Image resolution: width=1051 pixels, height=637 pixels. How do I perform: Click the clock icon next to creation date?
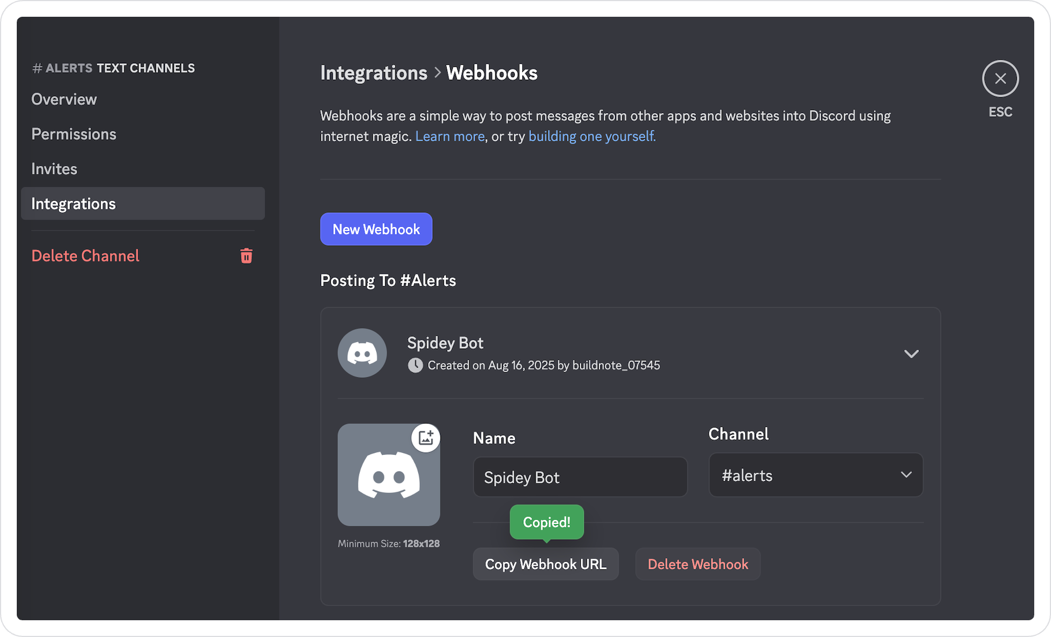(x=415, y=365)
